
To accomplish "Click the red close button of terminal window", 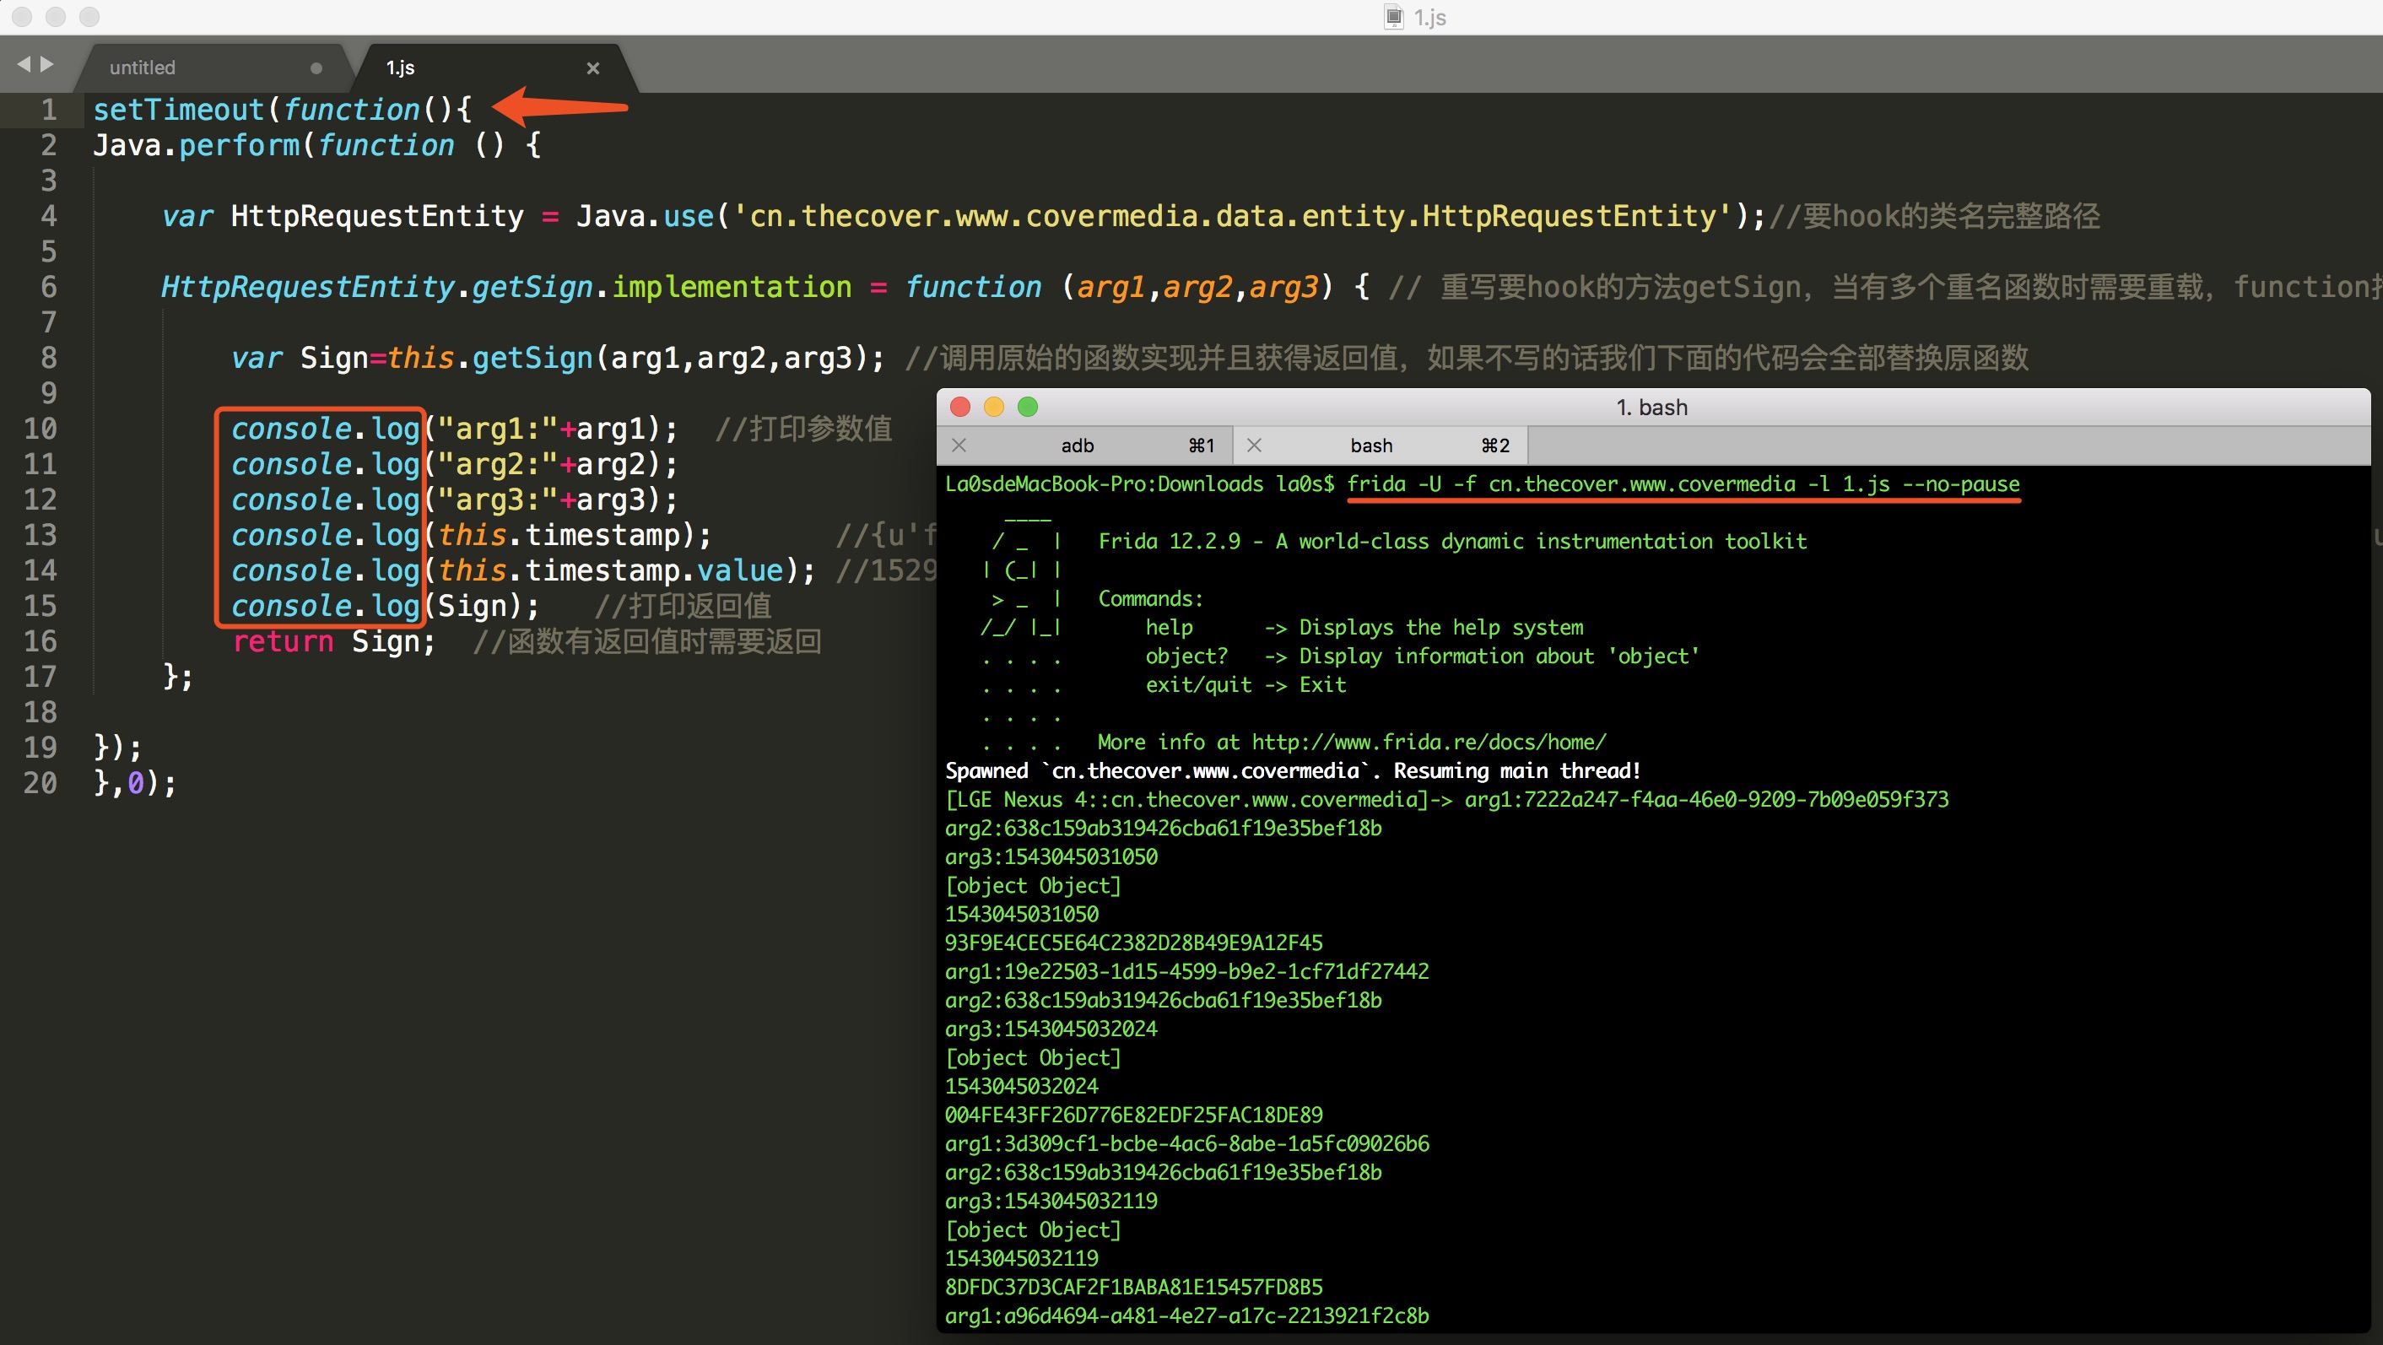I will click(960, 407).
